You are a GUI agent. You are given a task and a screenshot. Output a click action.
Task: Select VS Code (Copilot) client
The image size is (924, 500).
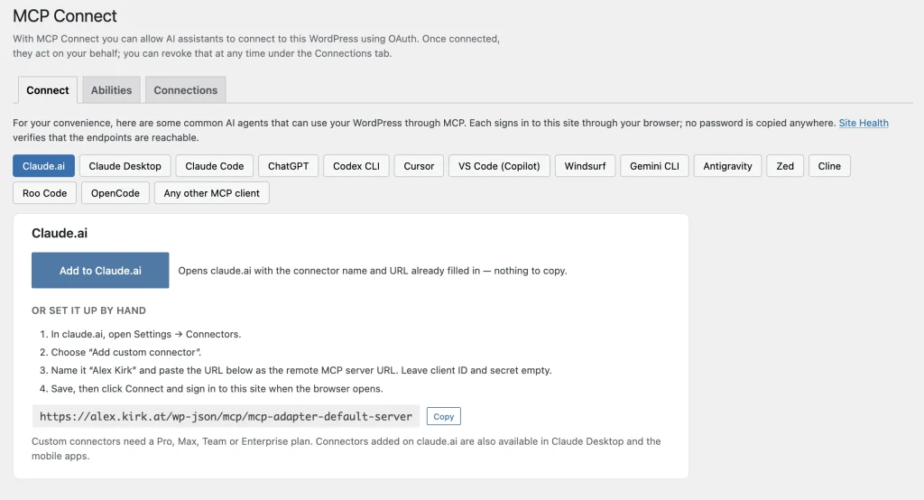(499, 166)
